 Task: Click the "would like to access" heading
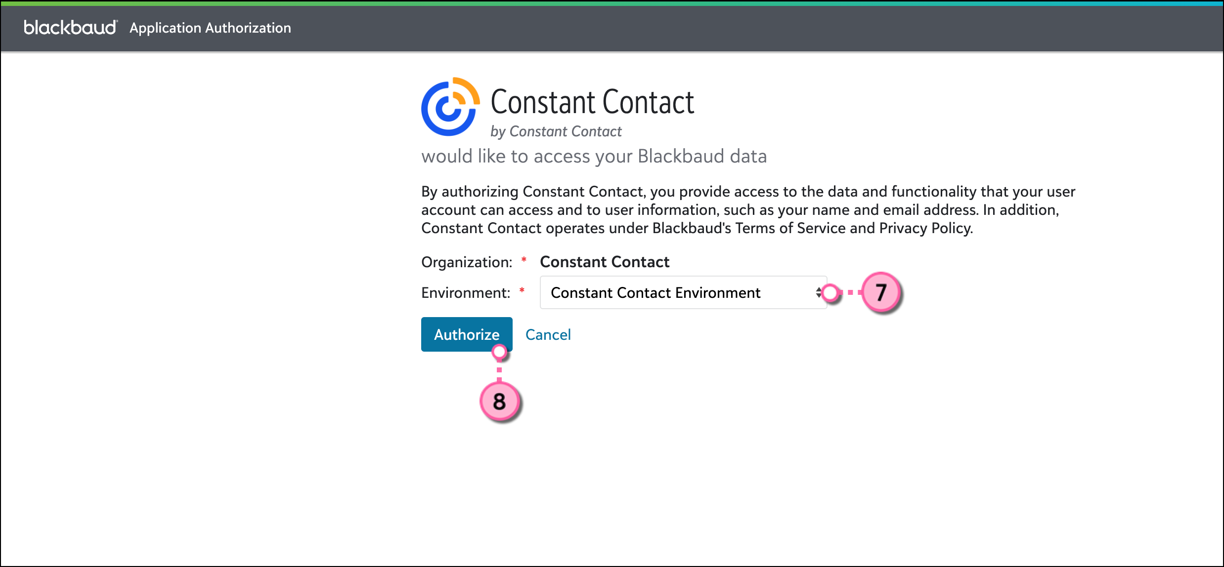594,156
